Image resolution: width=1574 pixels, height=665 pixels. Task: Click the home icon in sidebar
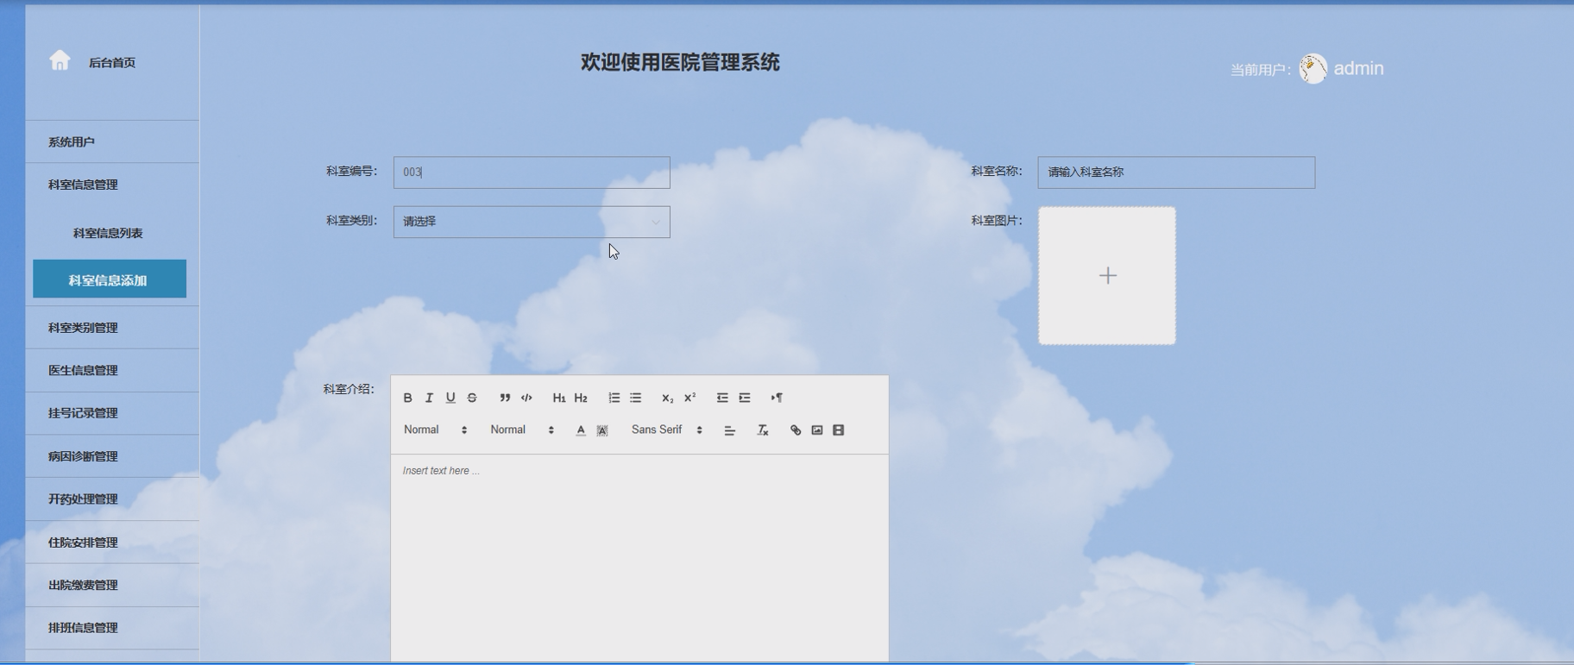pyautogui.click(x=60, y=60)
